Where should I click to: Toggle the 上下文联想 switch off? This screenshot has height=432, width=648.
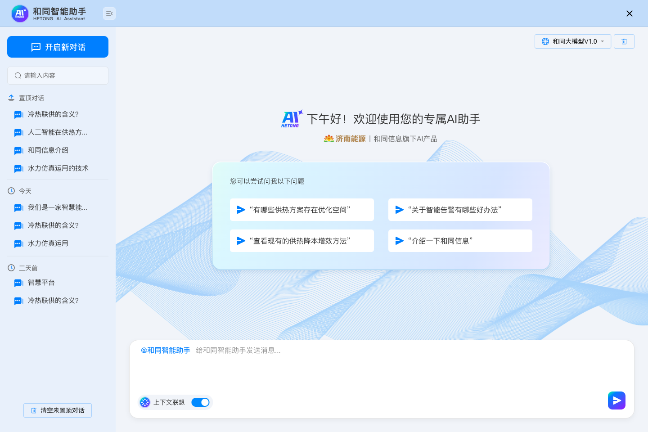(200, 402)
